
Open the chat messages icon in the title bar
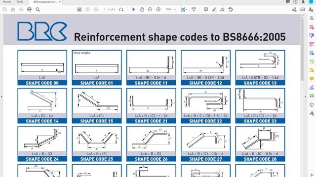pyautogui.click(x=288, y=2)
